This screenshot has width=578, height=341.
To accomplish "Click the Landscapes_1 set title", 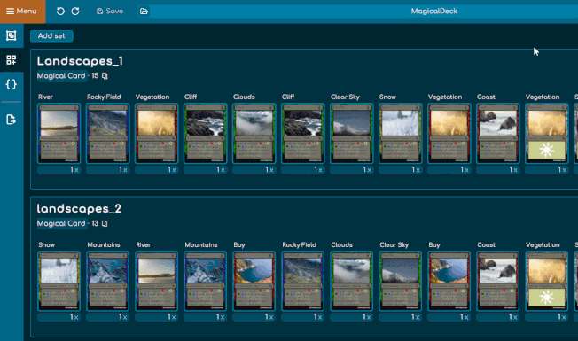I will coord(80,61).
